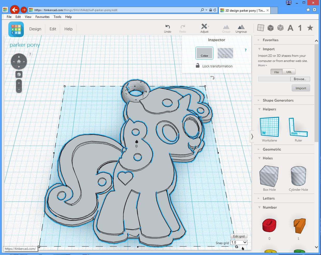Open the Snap grid dropdown
Screen dimensions: 321x255
click(239, 242)
